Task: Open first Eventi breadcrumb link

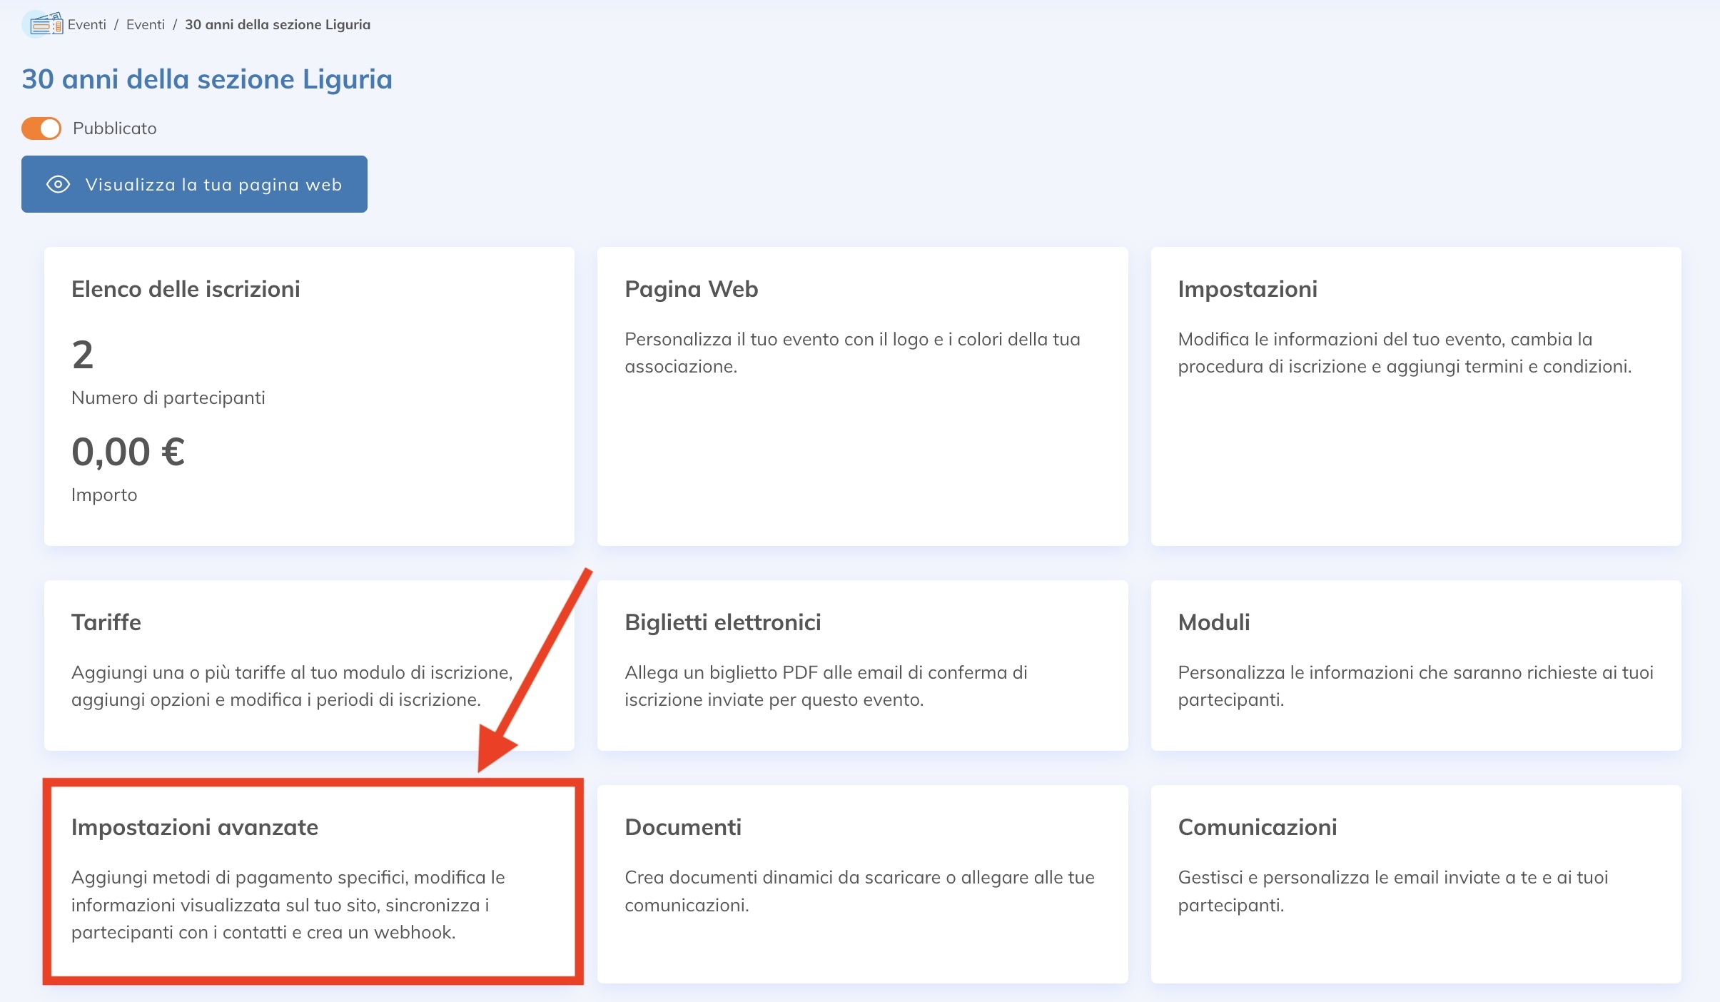Action: pos(86,24)
